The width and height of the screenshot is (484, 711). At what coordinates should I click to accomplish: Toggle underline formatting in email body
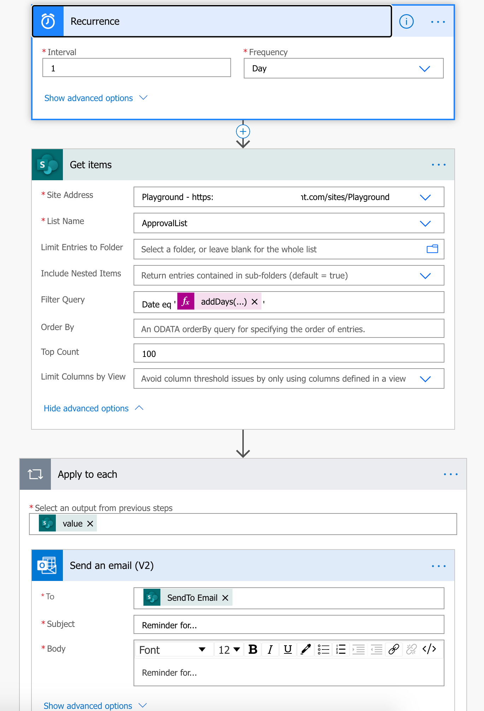[x=288, y=650]
